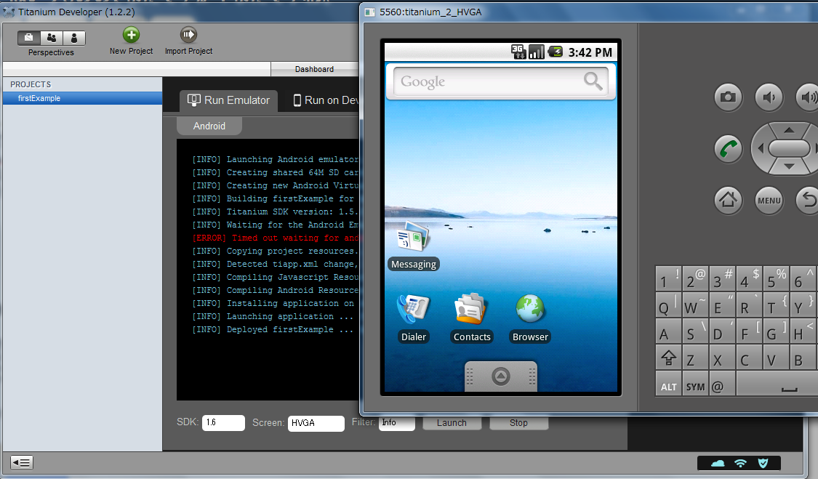
Task: Open the Screen HVGA dropdown
Action: [x=316, y=423]
